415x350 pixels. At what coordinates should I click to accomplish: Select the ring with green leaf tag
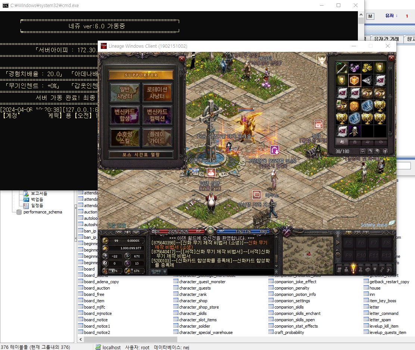pyautogui.click(x=341, y=106)
